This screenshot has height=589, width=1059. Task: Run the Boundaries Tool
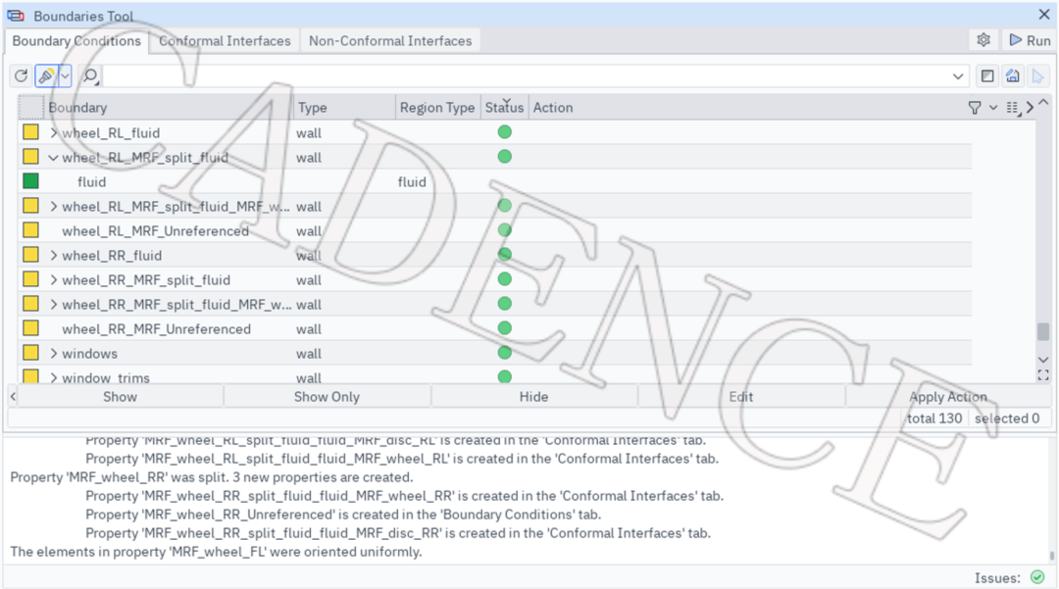pos(1030,40)
